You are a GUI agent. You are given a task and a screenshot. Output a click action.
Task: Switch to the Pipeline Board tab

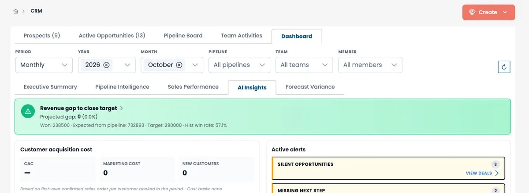point(183,36)
